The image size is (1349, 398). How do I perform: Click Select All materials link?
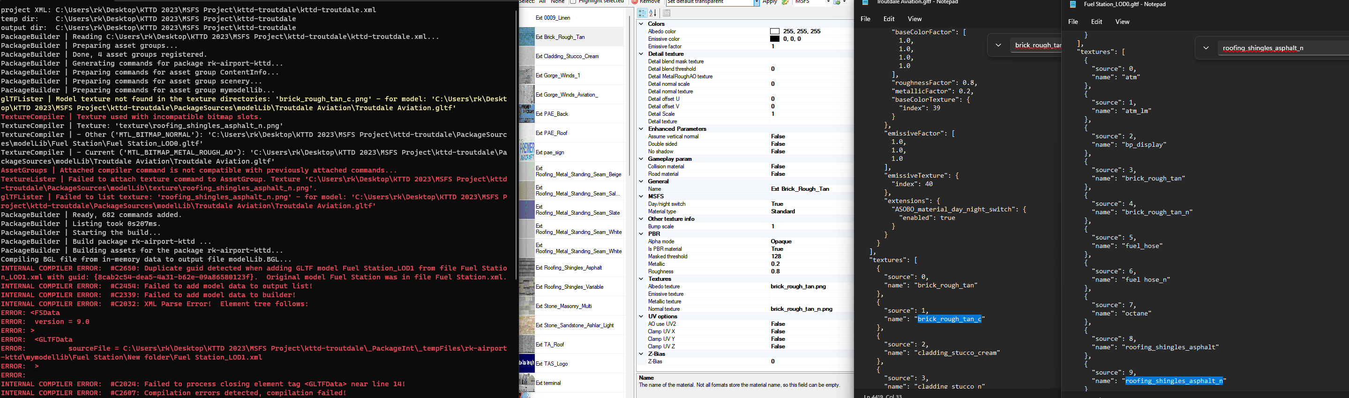(x=542, y=2)
